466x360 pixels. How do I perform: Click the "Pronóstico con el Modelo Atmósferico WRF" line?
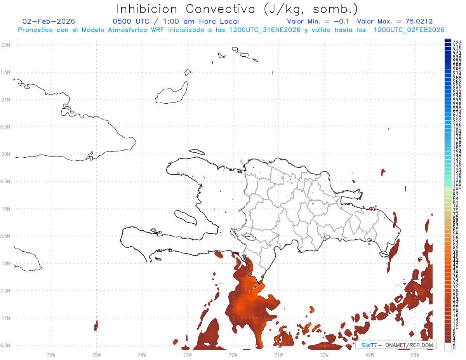click(231, 30)
